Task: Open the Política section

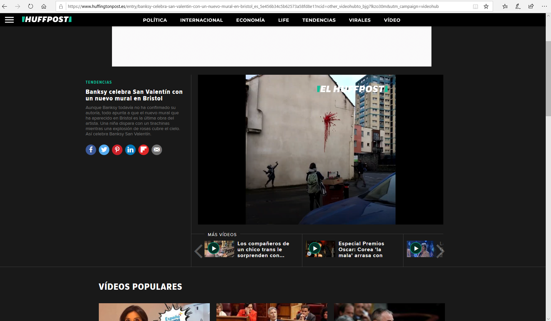Action: pos(155,20)
